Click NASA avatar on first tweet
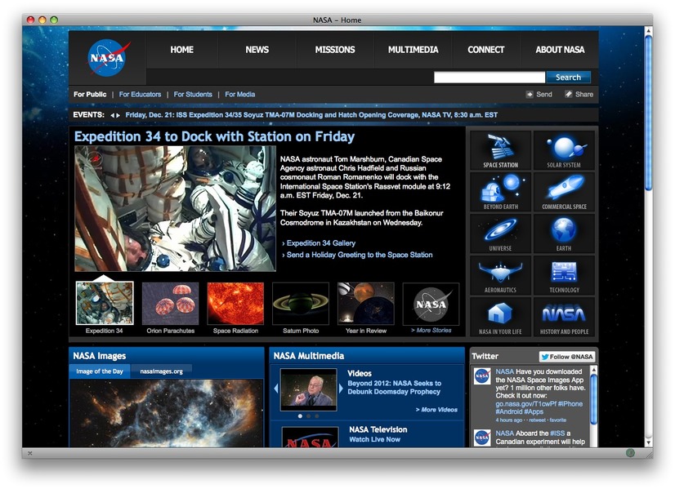The height and width of the screenshot is (489, 675). (482, 376)
